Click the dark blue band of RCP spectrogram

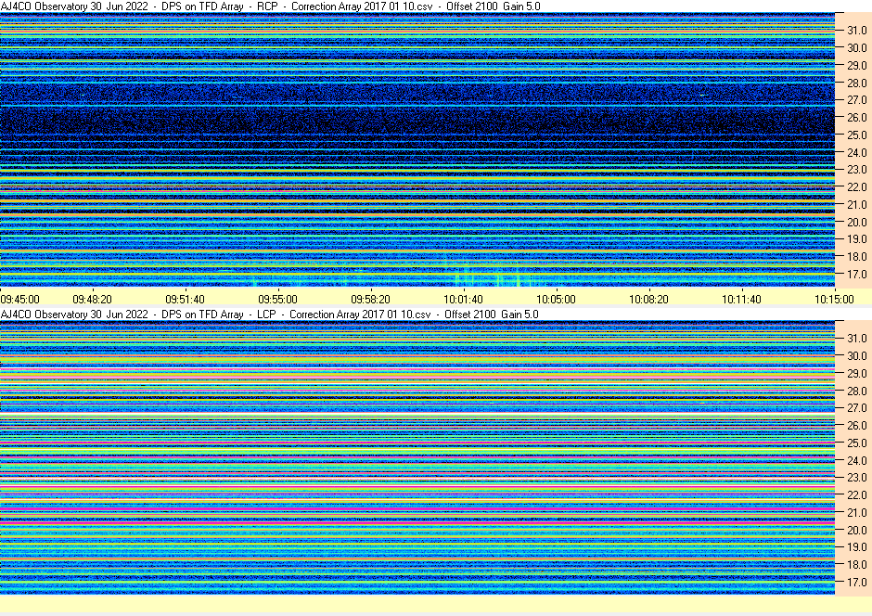pos(417,121)
